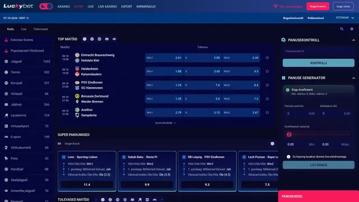Open the ESTONIAN language dropdown

[345, 17]
